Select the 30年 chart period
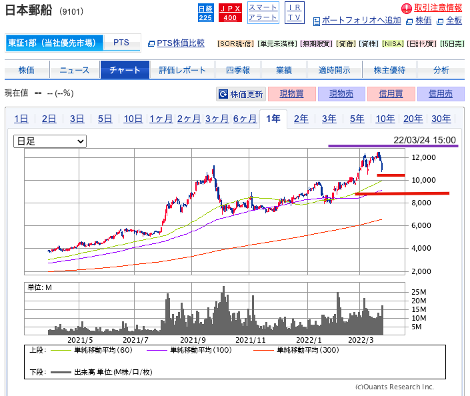The height and width of the screenshot is (396, 470). pyautogui.click(x=441, y=119)
